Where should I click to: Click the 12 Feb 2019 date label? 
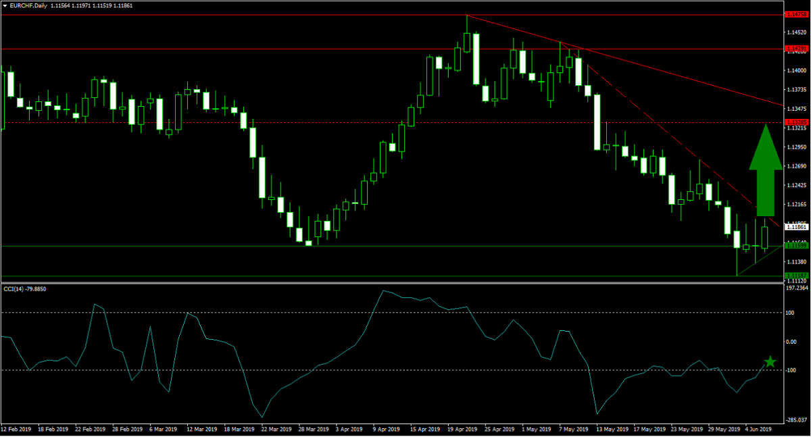16,429
